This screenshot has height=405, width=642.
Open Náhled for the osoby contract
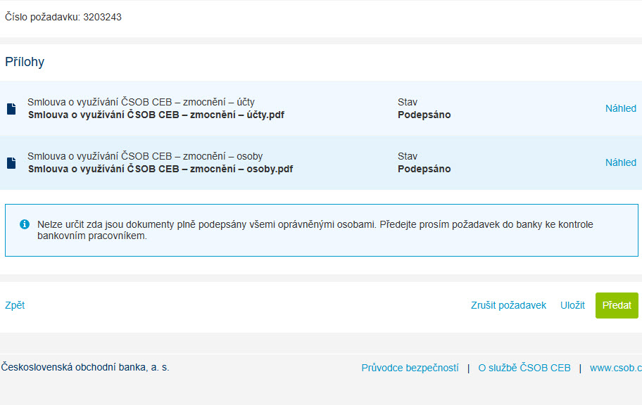(x=621, y=162)
